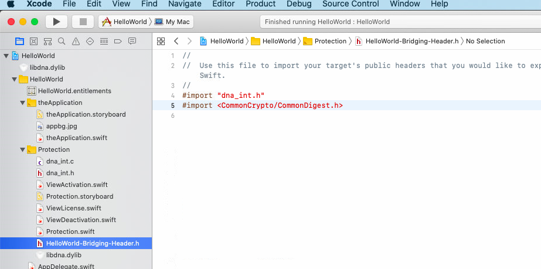Show the Breakpoint navigator

coord(118,42)
